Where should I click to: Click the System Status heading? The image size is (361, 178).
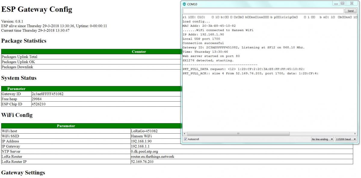(19, 78)
